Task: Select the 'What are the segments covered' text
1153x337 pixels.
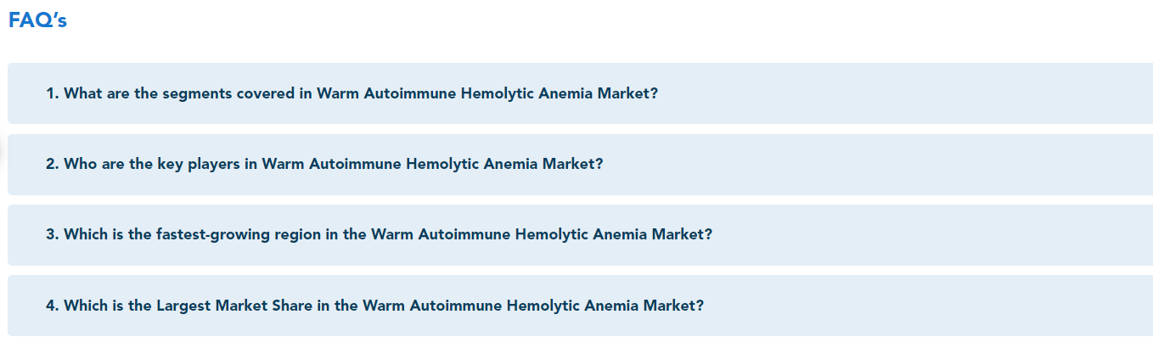Action: 179,93
